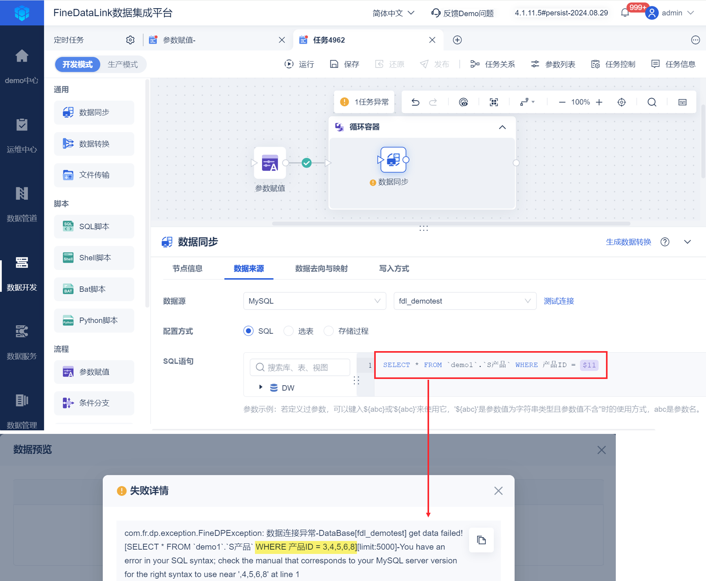The width and height of the screenshot is (706, 581).
Task: Click the 生成数据转换 link
Action: [628, 242]
